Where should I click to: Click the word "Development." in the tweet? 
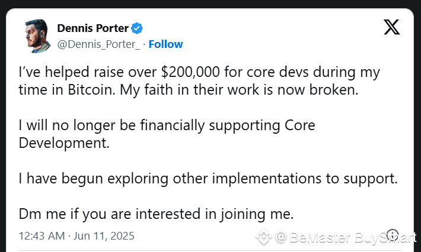pos(65,144)
